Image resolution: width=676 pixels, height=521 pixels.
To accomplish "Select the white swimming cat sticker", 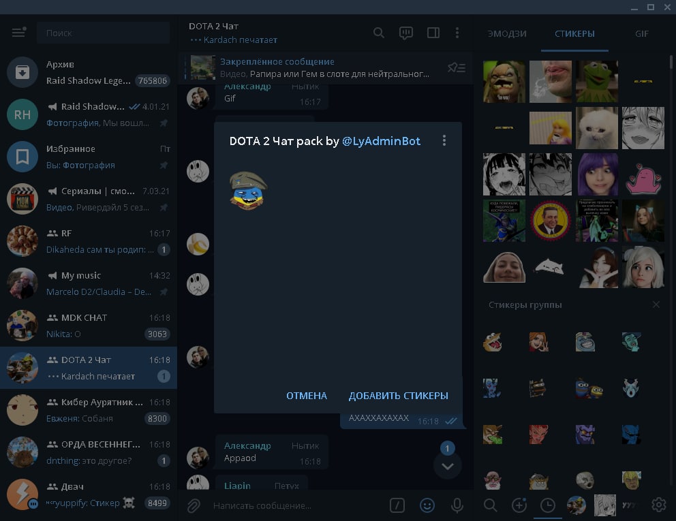I will (550, 267).
